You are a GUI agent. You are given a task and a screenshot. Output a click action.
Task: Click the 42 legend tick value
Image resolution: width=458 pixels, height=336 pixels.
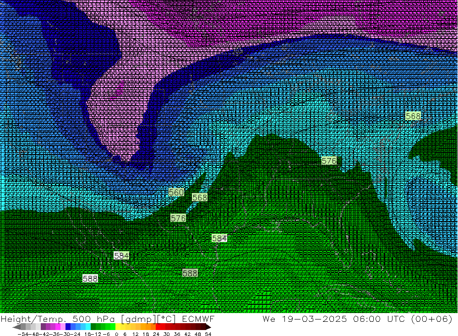click(187, 334)
